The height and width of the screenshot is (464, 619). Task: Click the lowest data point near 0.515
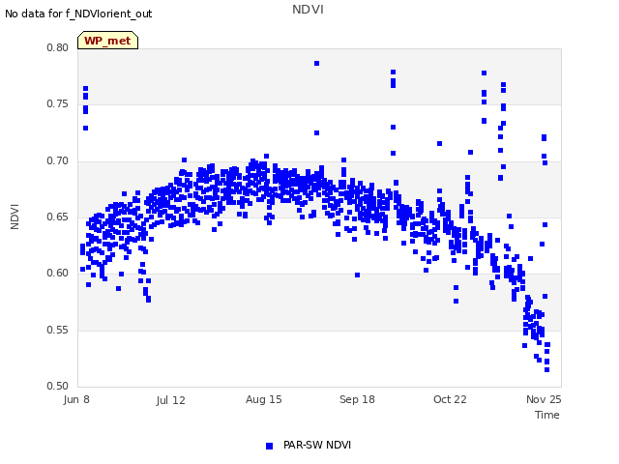(546, 369)
